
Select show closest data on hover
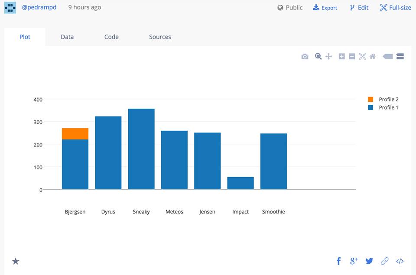[x=387, y=56]
